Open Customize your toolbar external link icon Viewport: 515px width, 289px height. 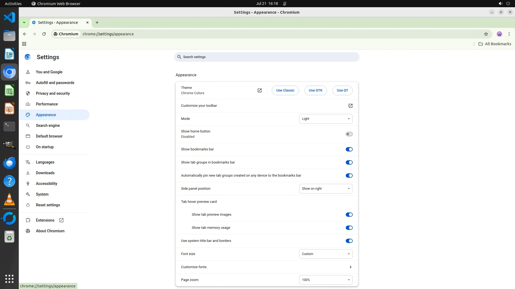pyautogui.click(x=350, y=106)
